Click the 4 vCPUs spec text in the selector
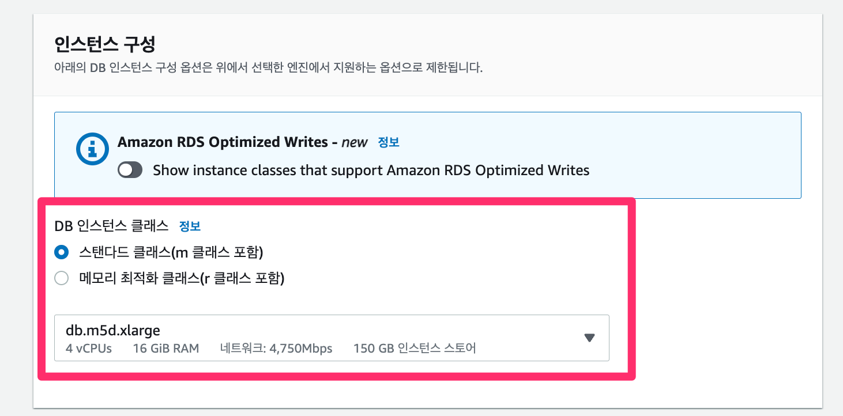Screen dimensions: 843x416 (89, 348)
